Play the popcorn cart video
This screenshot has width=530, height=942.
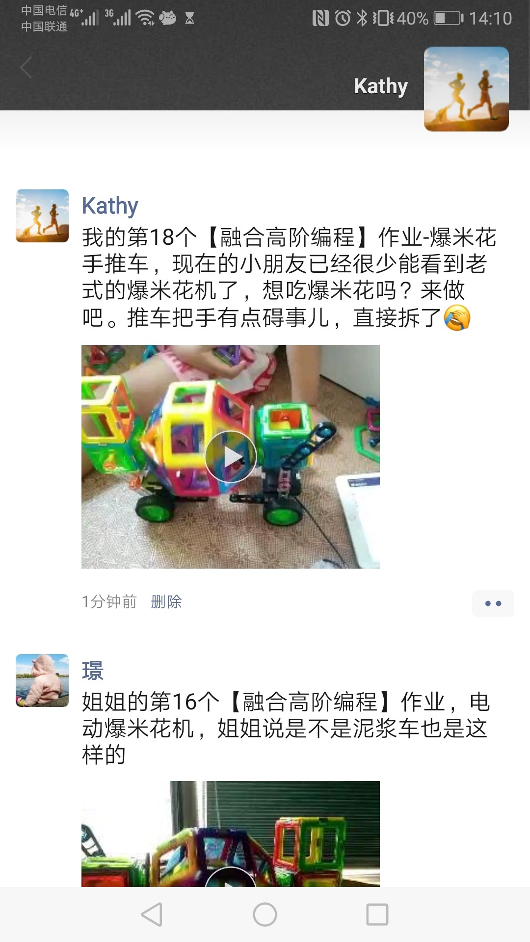(231, 457)
